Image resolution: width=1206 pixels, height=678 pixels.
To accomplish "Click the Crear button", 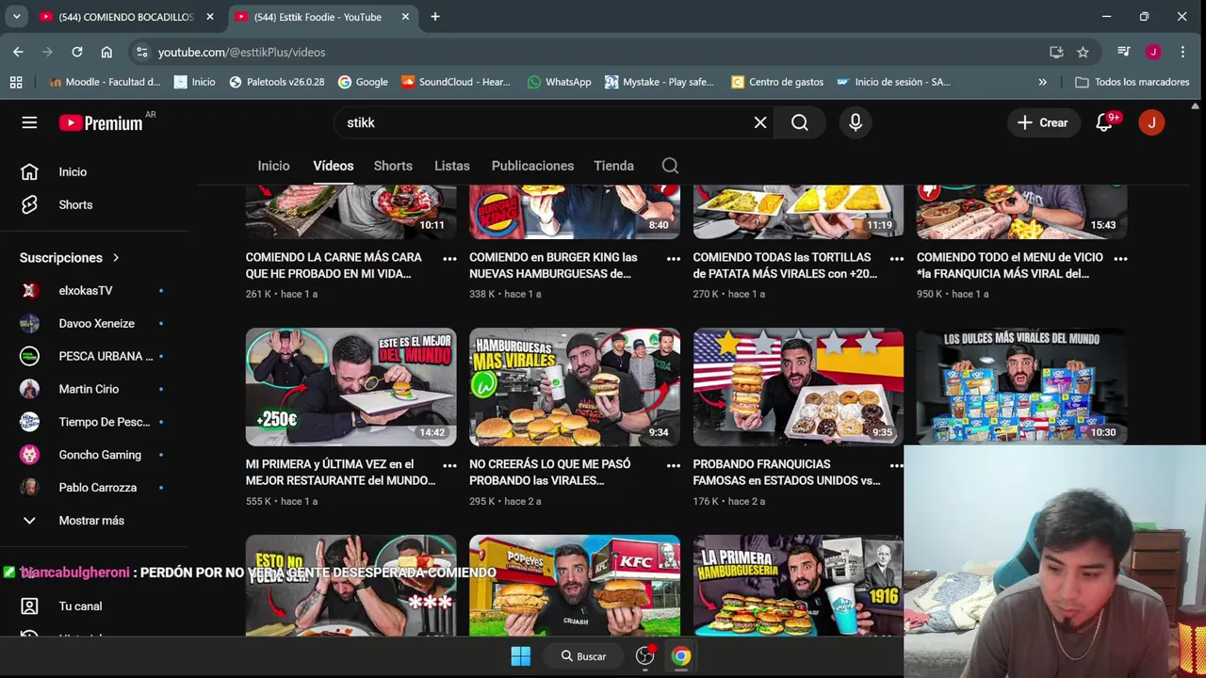I will point(1042,122).
